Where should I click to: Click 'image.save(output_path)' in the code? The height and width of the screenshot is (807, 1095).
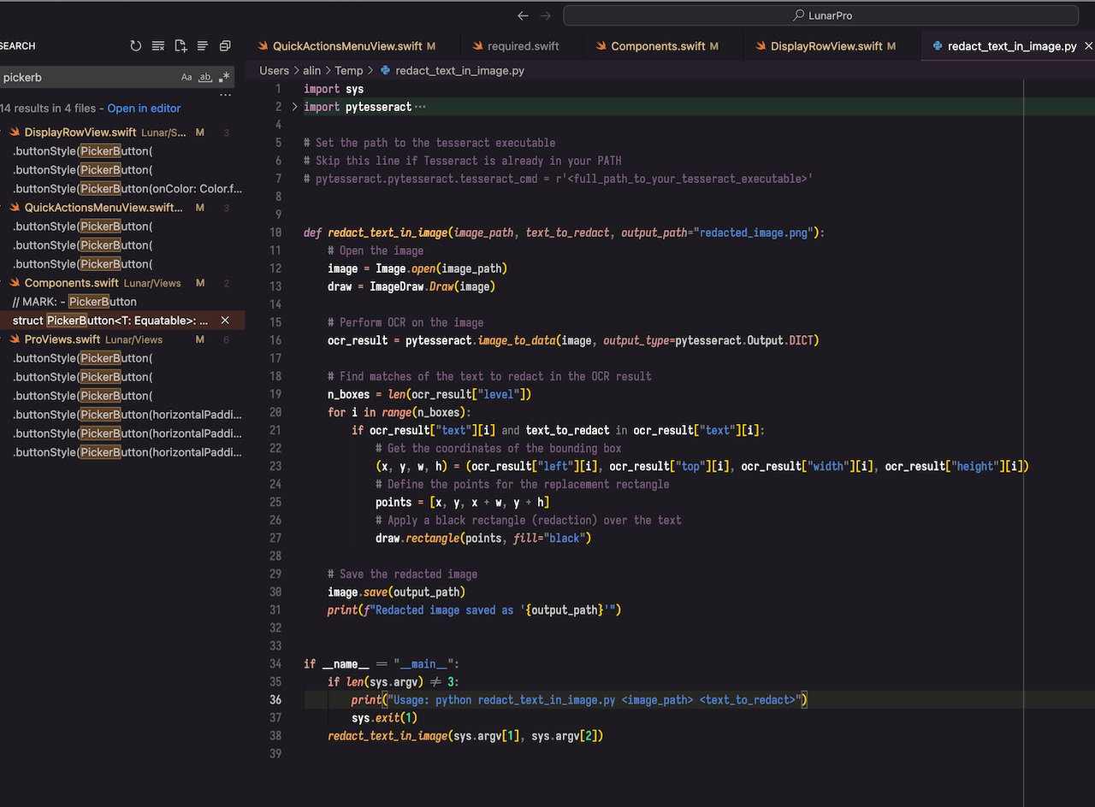click(396, 592)
